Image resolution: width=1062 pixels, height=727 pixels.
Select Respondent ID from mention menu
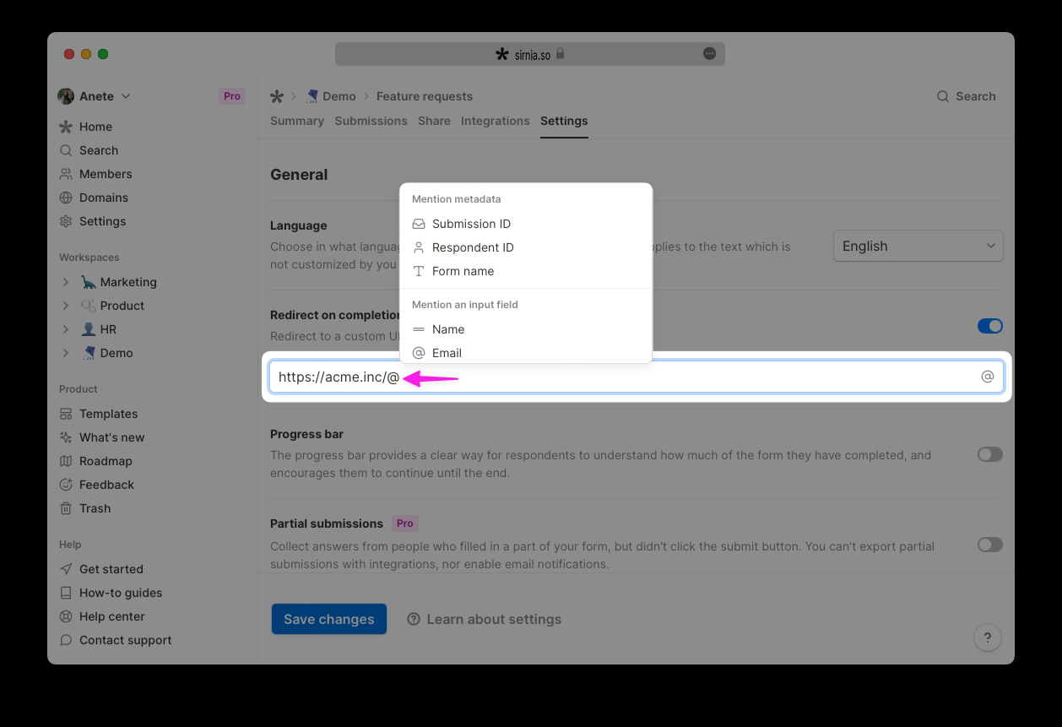point(526,247)
